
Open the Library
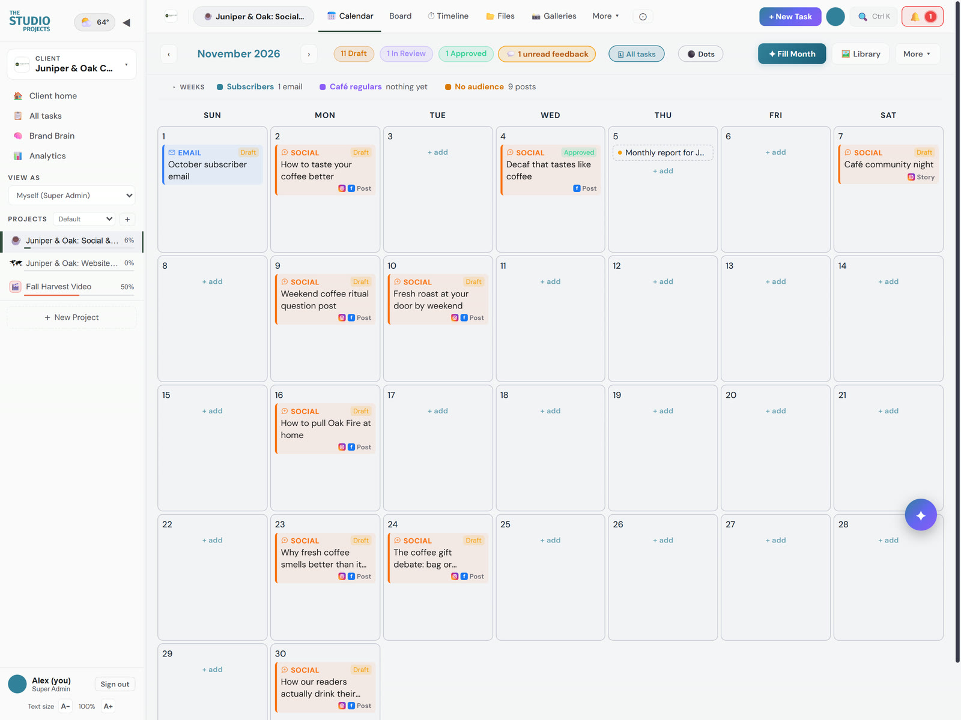[861, 54]
